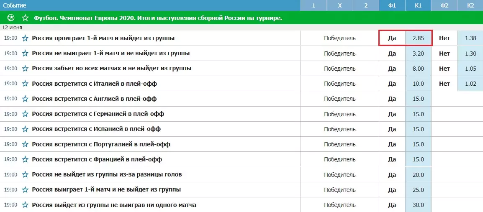Pick odds 15.0 for meeting England
Screen dimensions: 483x212
pos(418,99)
